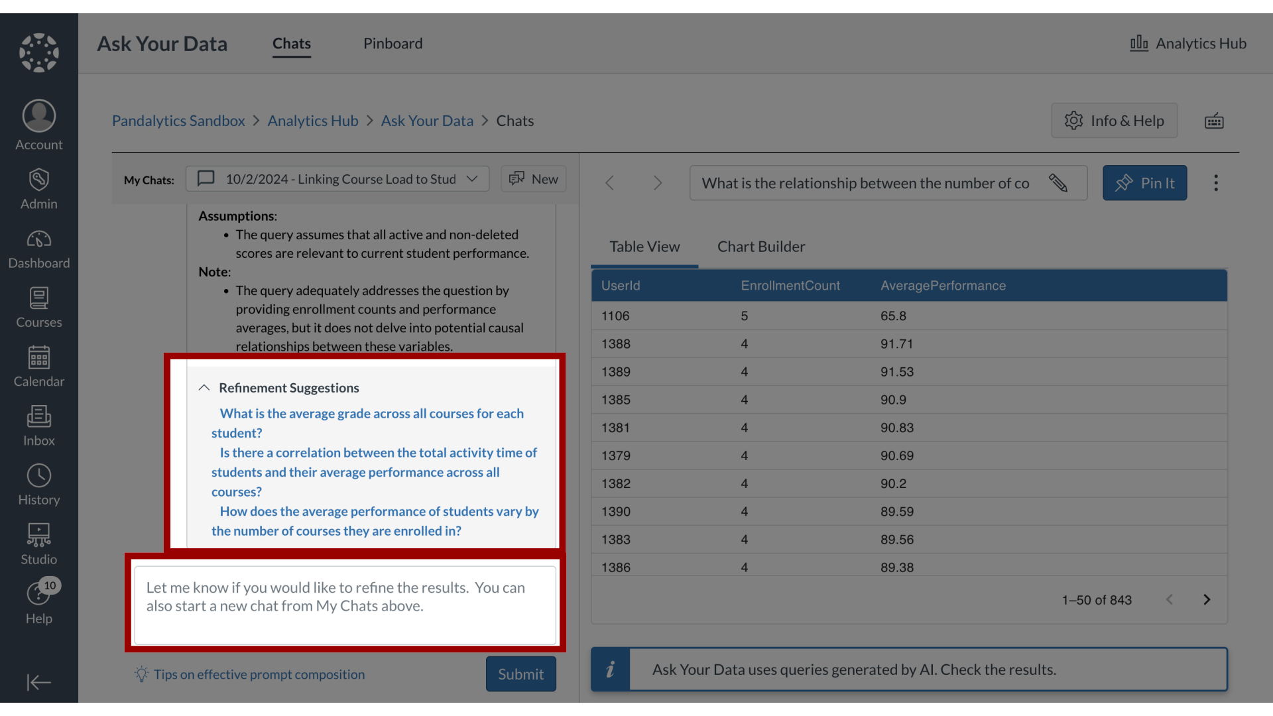Collapse the Refinement Suggestions section
Screen dimensions: 1273x716
click(205, 387)
